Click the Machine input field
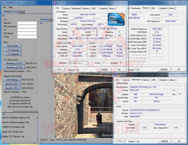 (27, 23)
